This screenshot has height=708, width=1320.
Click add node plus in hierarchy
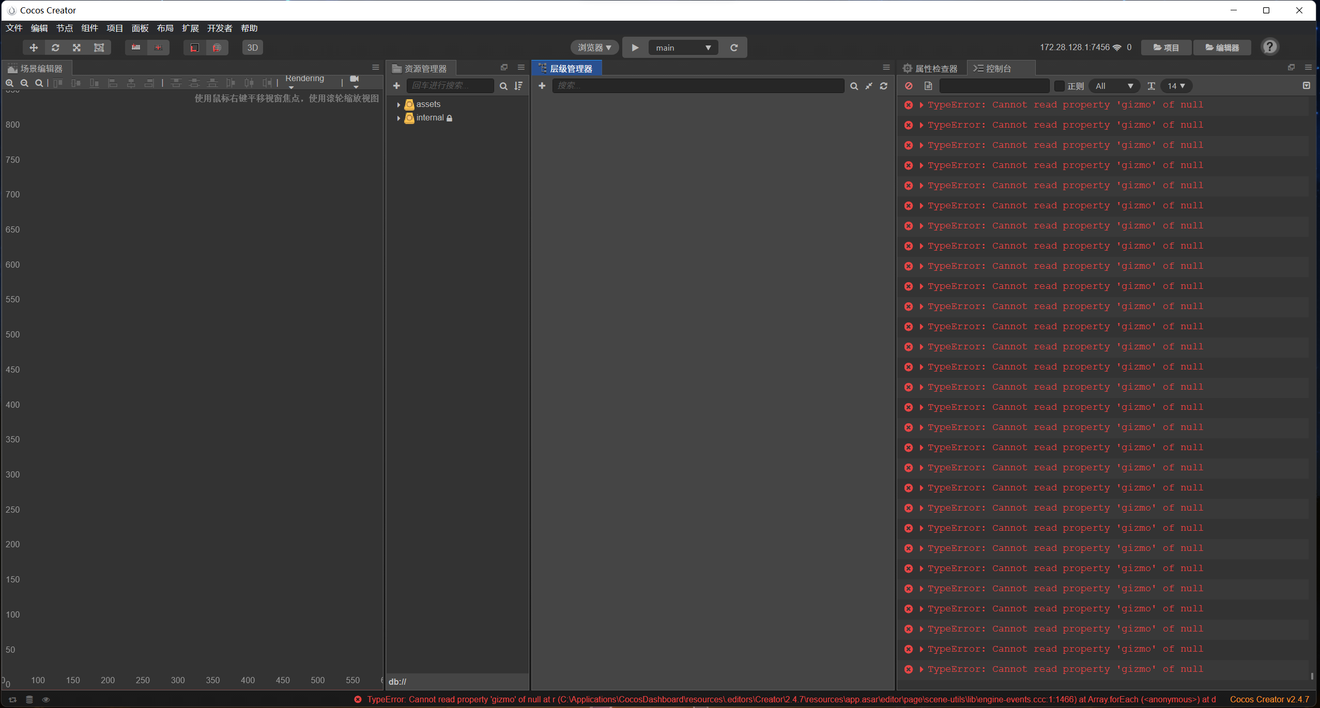[542, 86]
